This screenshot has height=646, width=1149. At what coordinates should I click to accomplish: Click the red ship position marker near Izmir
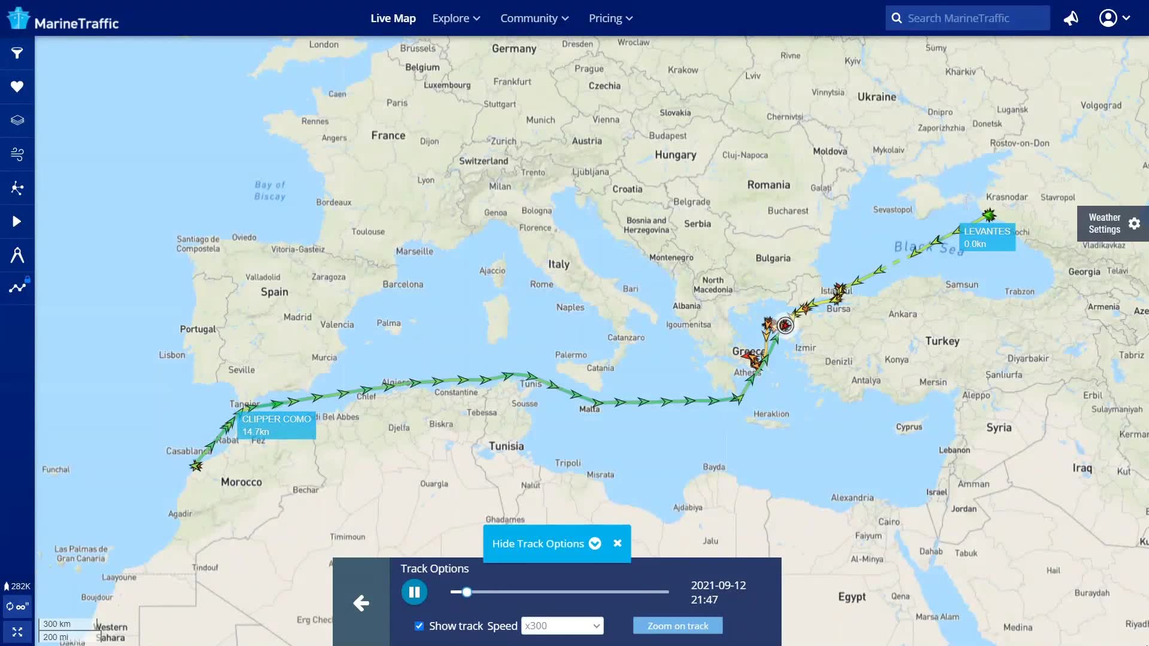[785, 325]
